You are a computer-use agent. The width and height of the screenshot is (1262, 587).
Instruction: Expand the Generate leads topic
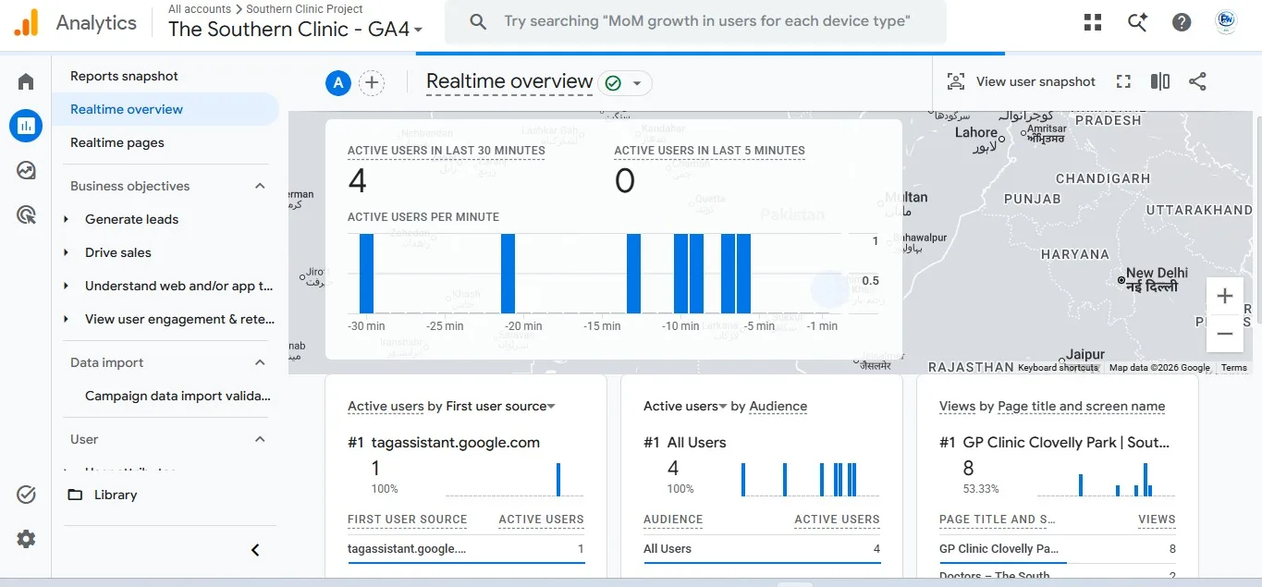tap(66, 219)
